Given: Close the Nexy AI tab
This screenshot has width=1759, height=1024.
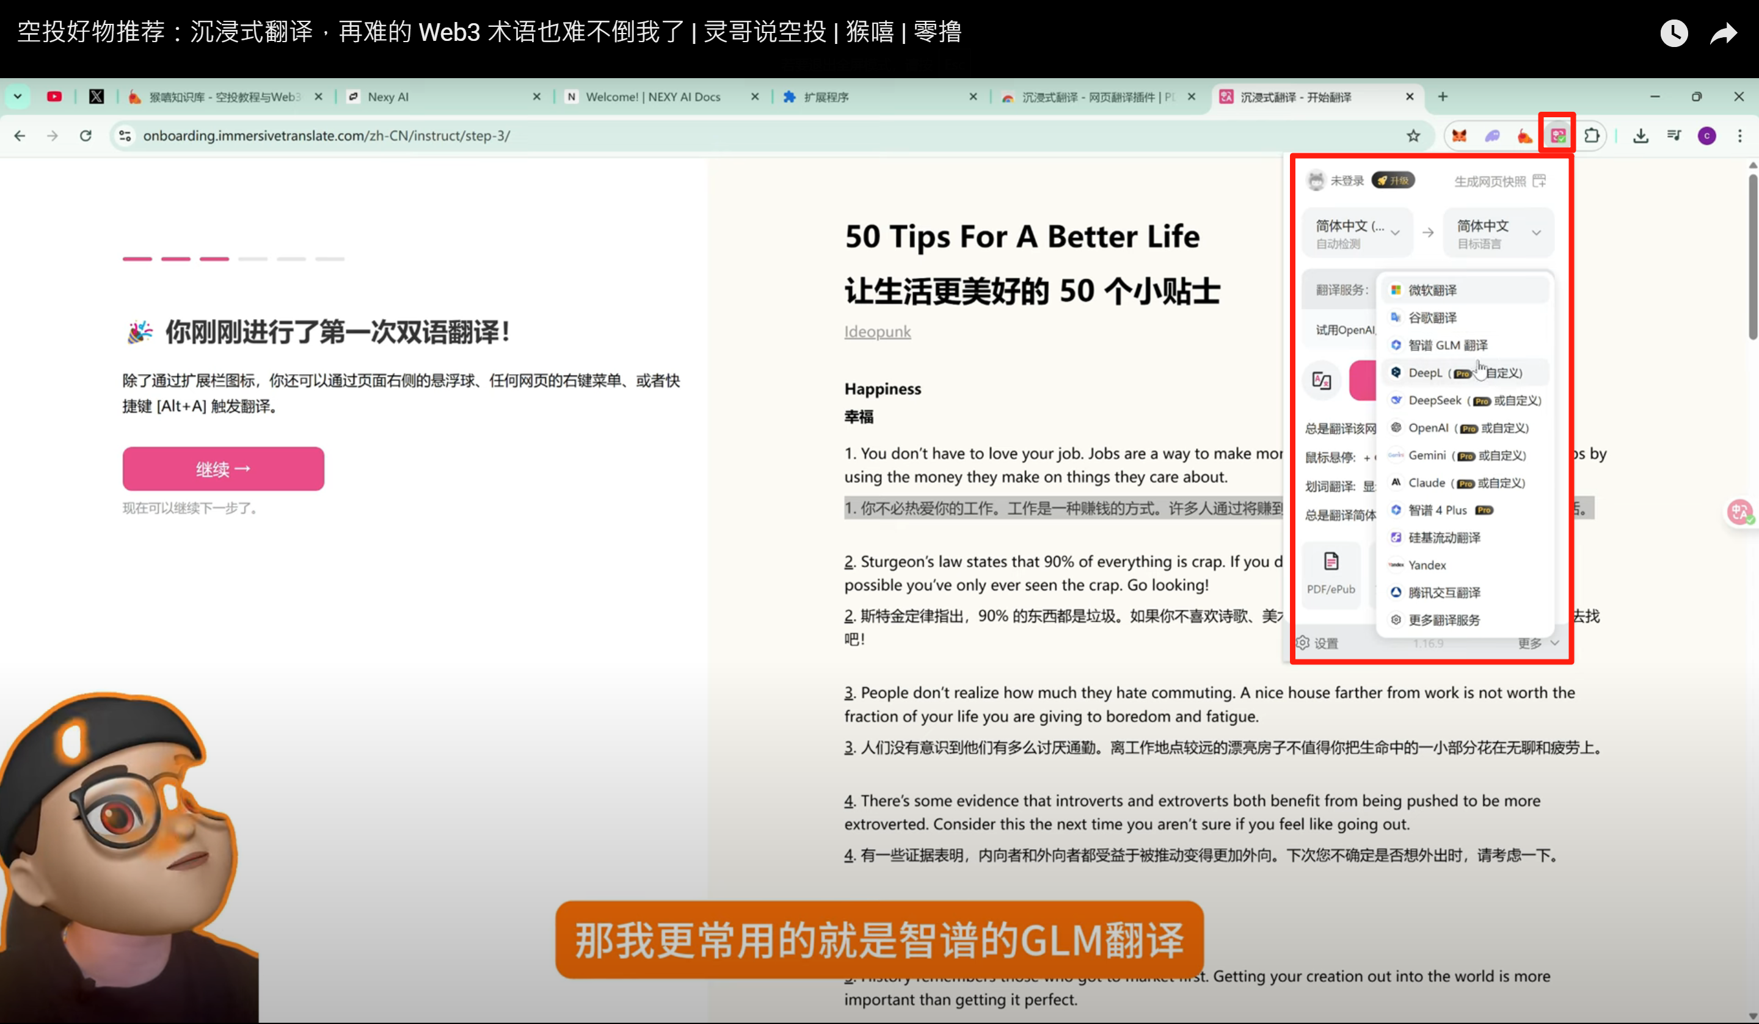Looking at the screenshot, I should [x=536, y=97].
